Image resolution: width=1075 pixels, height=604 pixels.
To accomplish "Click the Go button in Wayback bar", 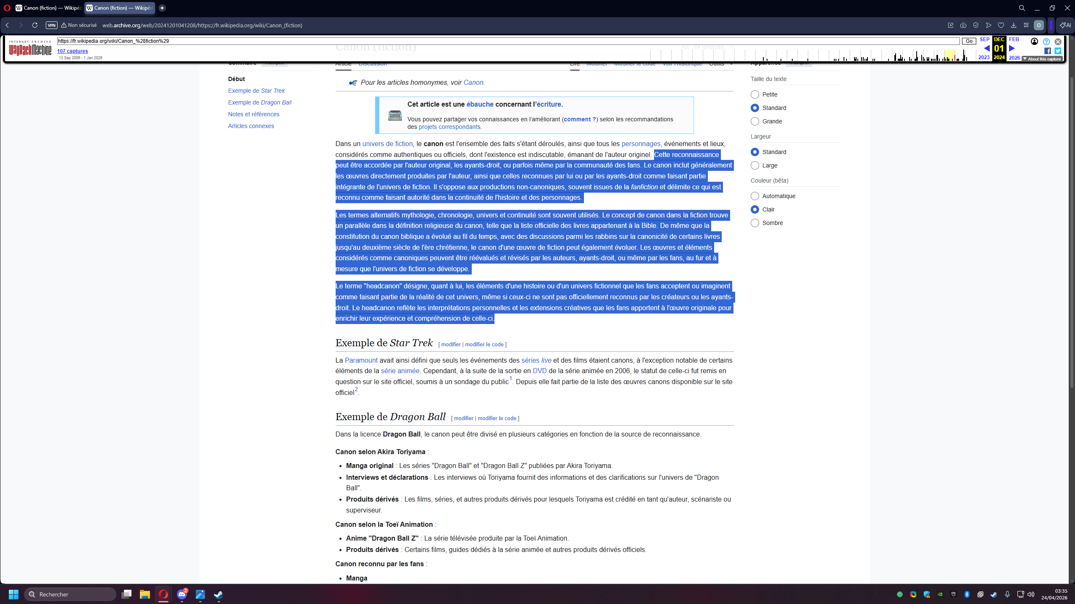I will 969,41.
